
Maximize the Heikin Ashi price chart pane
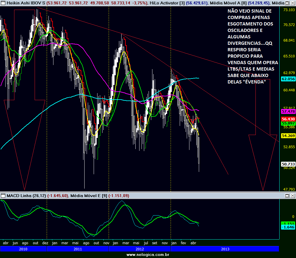[x=287, y=3]
